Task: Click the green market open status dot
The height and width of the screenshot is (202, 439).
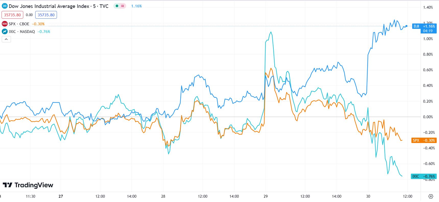Action: (x=117, y=6)
